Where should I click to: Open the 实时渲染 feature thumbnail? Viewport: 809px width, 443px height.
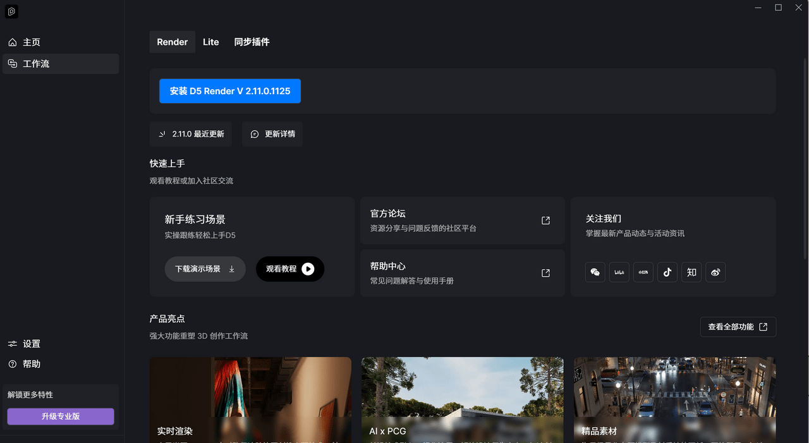coord(250,395)
